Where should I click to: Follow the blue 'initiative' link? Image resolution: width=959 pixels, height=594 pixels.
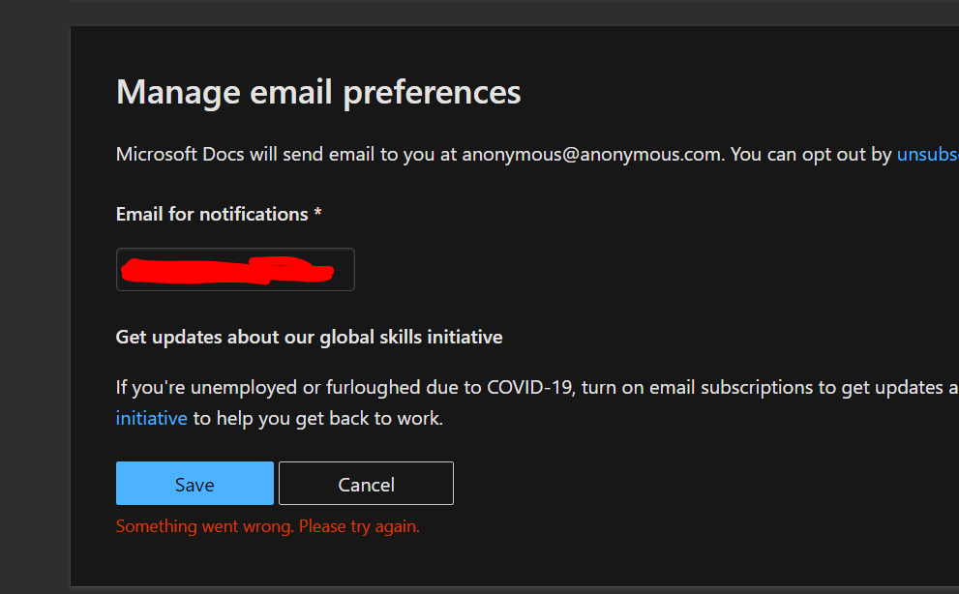tap(151, 419)
